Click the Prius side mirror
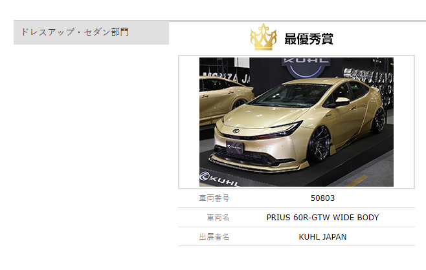Image resolution: width=426 pixels, height=270 pixels. (342, 101)
